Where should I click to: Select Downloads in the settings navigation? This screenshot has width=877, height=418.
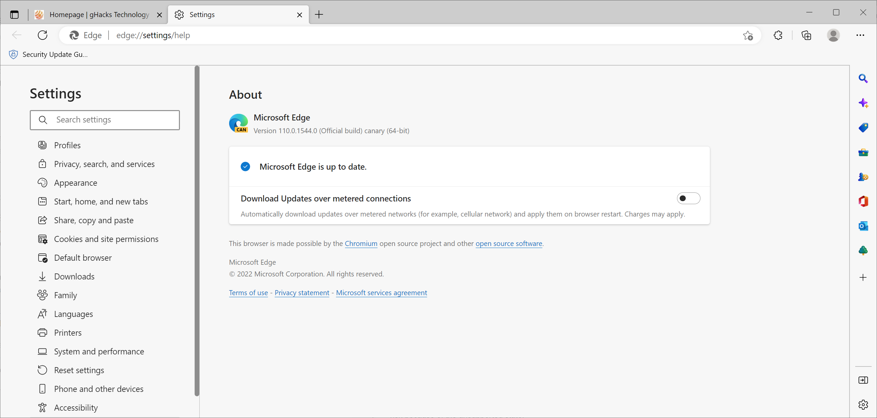pos(74,276)
